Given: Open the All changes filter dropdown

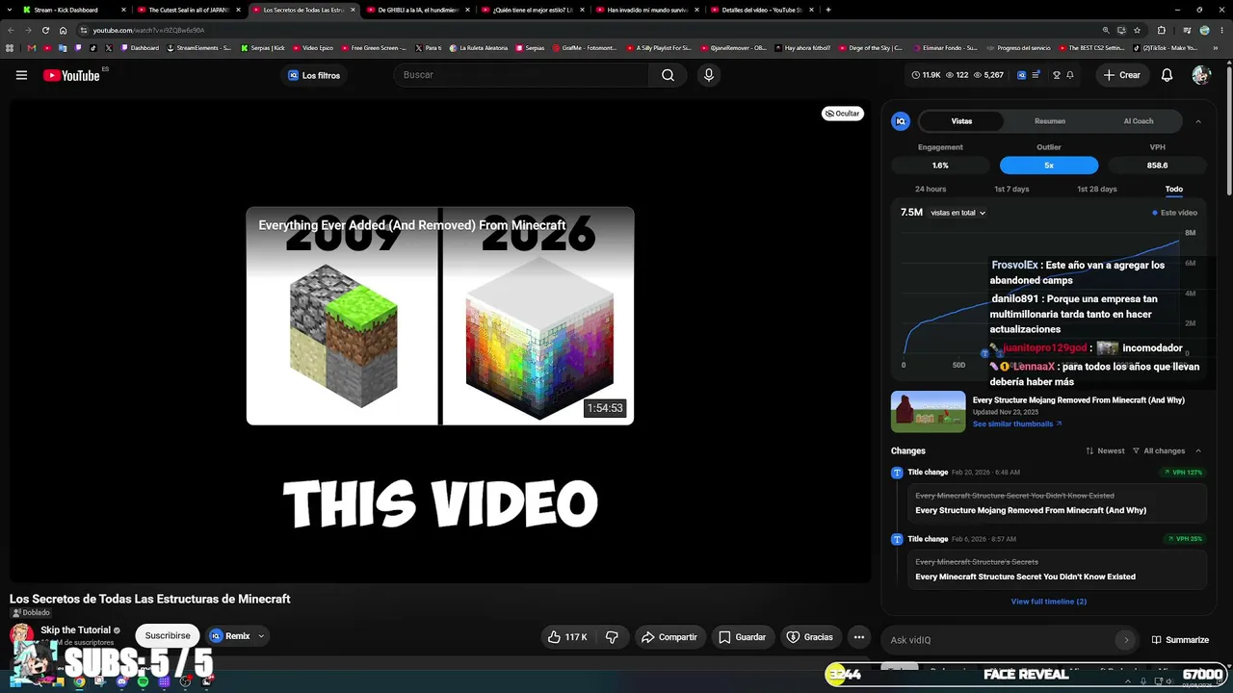Looking at the screenshot, I should [x=1159, y=450].
